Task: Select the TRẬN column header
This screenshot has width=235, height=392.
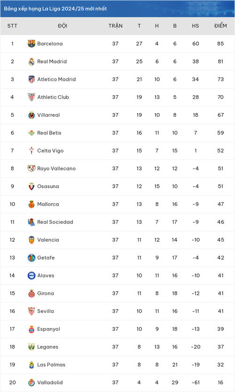Action: [x=116, y=26]
